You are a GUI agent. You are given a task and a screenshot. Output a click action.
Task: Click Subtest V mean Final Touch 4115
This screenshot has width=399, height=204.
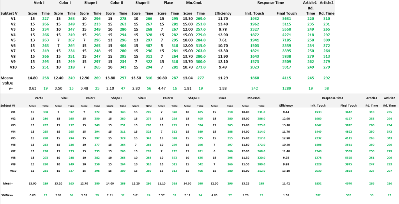tap(286, 78)
